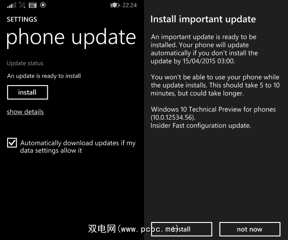Viewport: 288px width, 240px height.
Task: Tap the 'phone update' page title
Action: click(71, 38)
